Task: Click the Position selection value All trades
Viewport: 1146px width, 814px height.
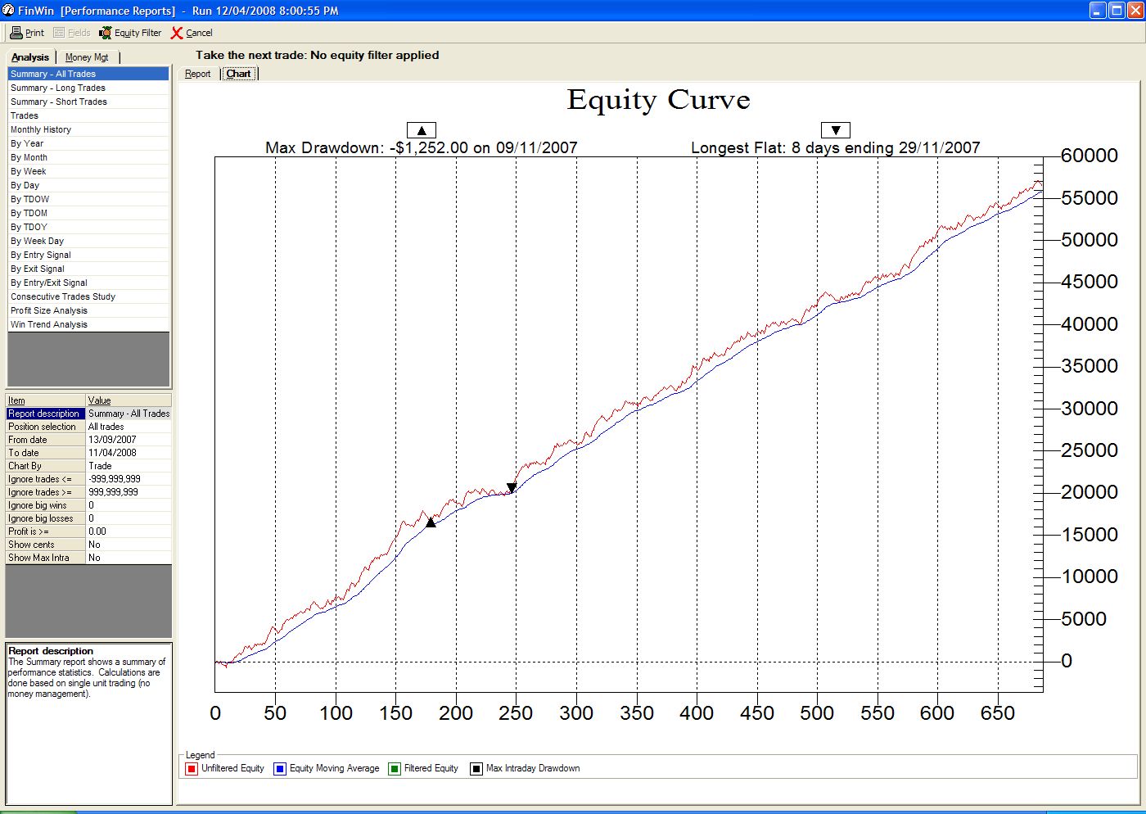Action: pos(129,427)
